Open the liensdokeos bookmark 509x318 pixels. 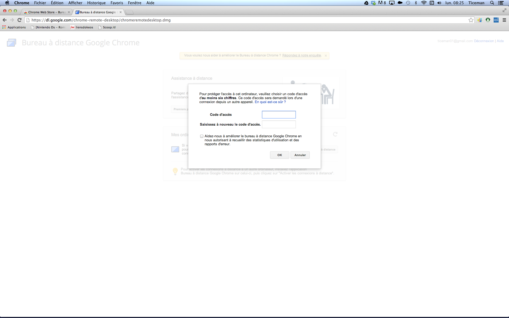coord(82,27)
